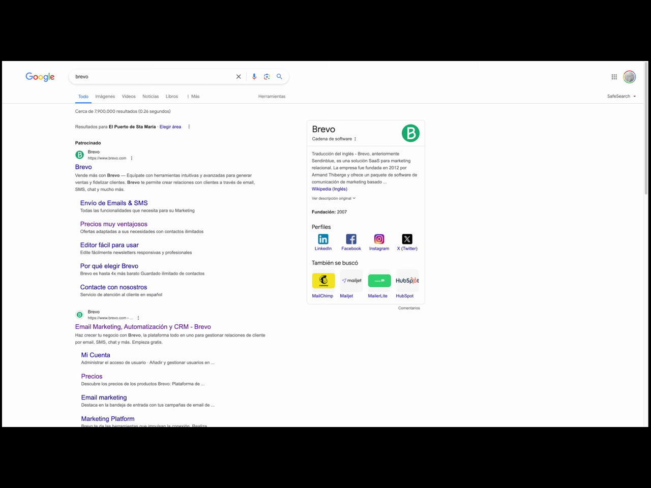Open the sponsored Brevo title link

[83, 167]
